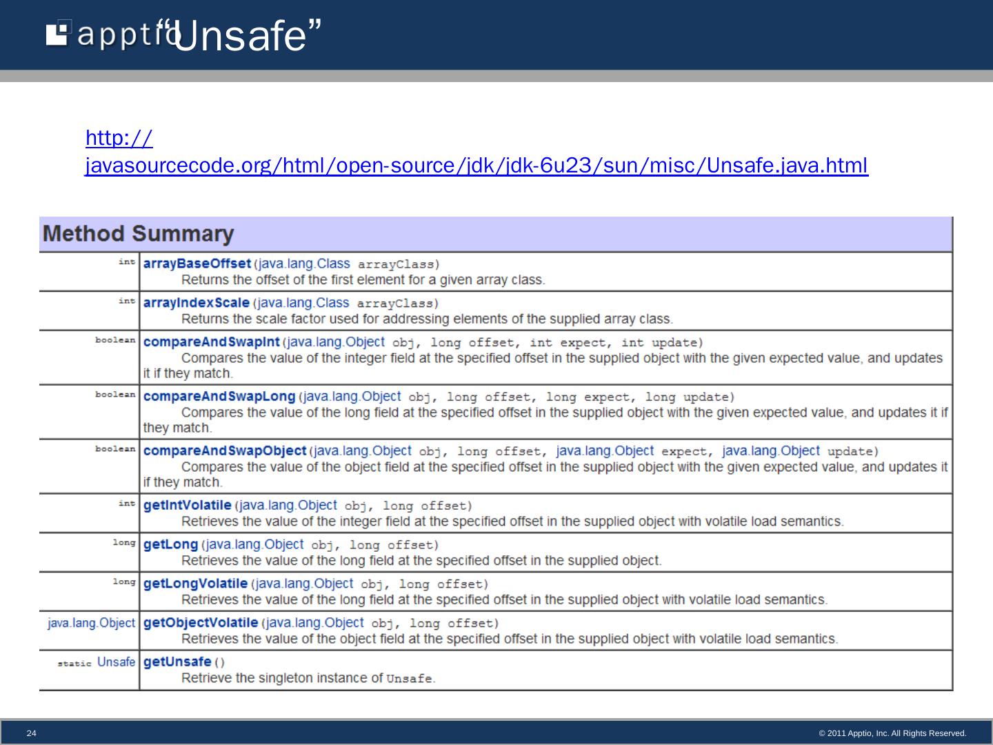Select the compareAndSwapLong method link
This screenshot has height=745, width=993.
click(x=219, y=397)
